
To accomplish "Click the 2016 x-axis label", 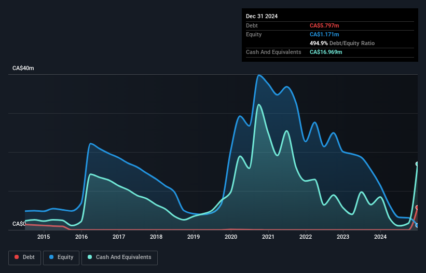I will [81, 237].
